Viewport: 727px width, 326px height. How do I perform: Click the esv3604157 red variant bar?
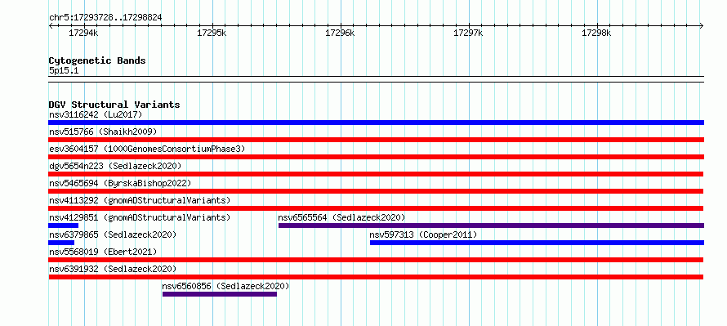coord(376,157)
